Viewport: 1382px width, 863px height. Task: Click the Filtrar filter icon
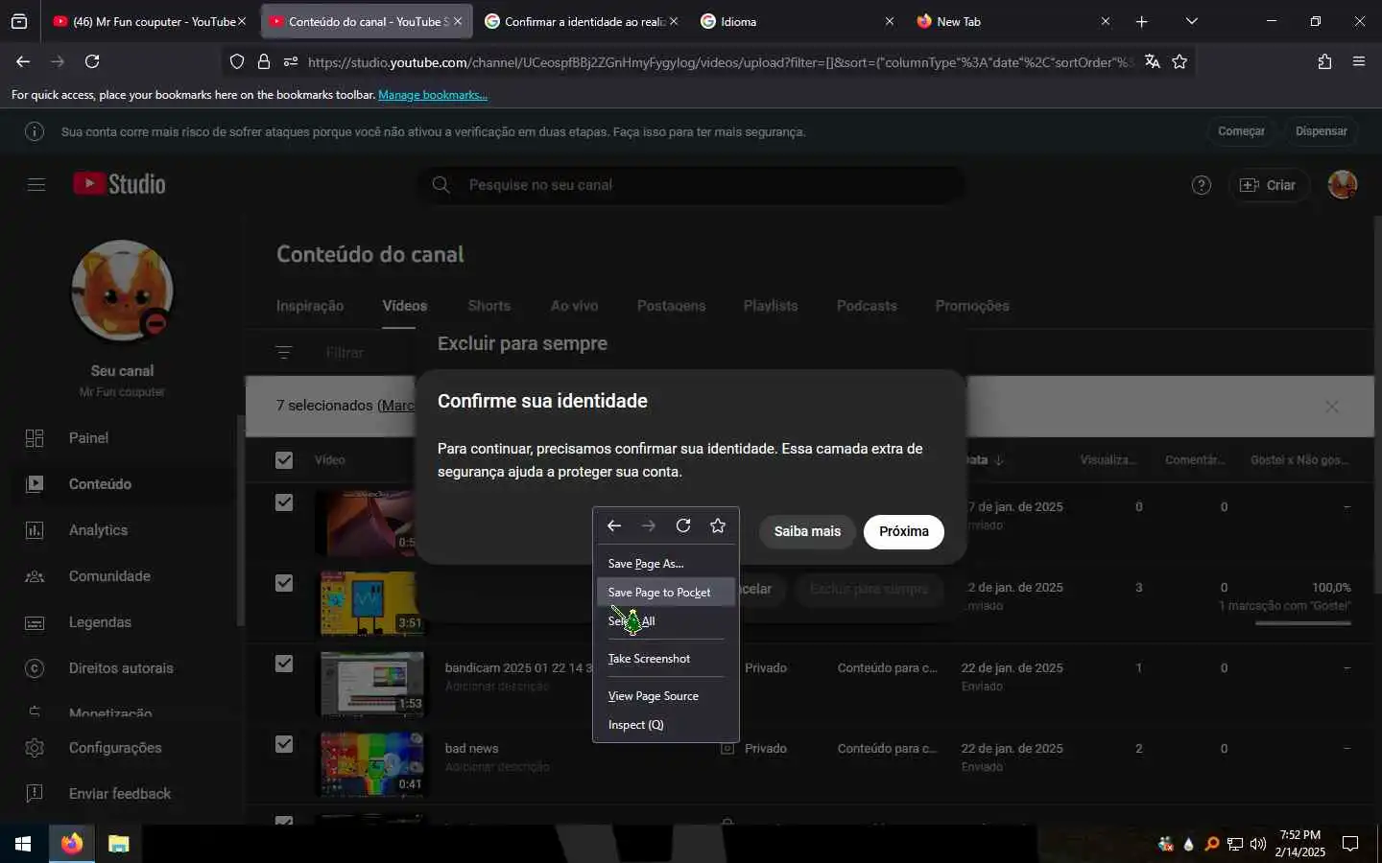284,353
